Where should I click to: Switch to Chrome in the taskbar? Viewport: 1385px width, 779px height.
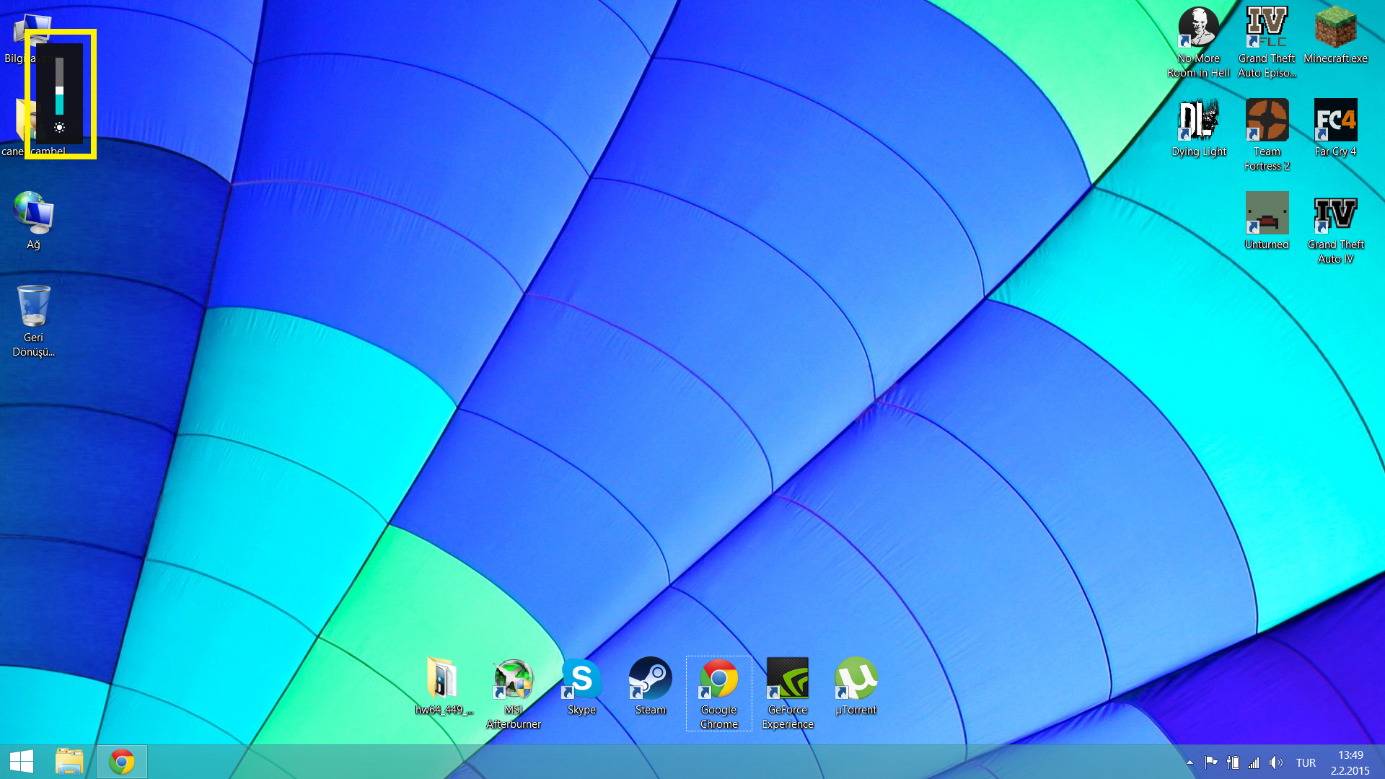(122, 762)
